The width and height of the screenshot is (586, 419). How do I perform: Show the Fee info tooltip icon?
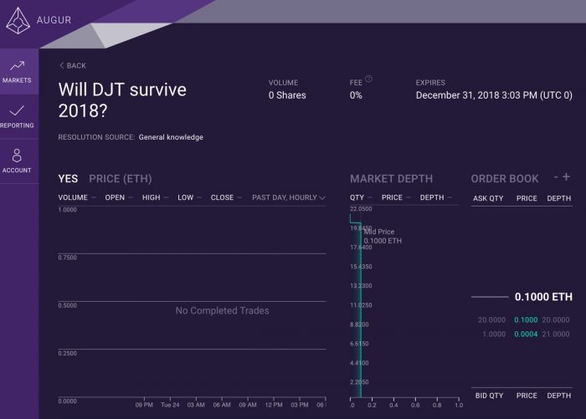(368, 79)
